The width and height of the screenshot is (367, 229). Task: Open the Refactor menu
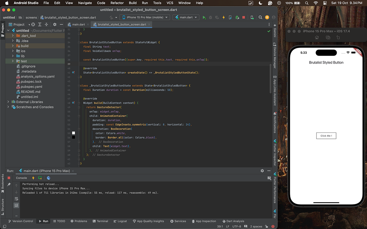[117, 3]
